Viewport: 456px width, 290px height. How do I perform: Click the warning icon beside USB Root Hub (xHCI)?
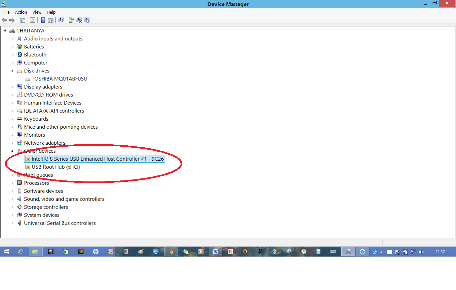point(28,167)
